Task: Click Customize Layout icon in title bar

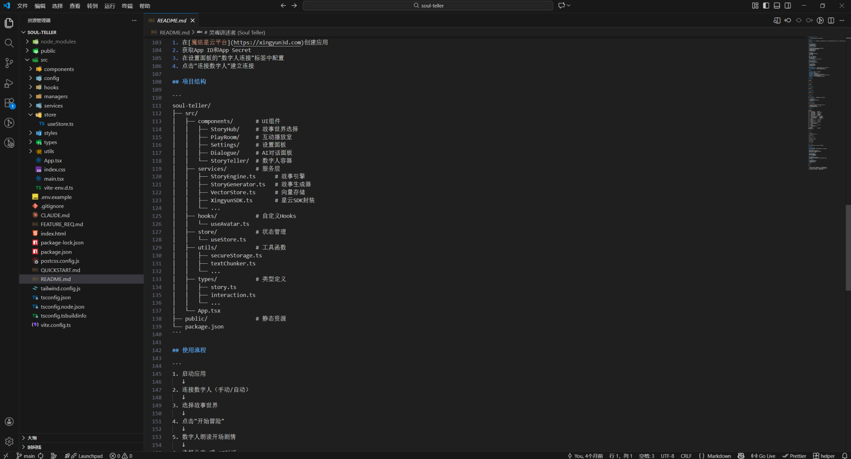Action: tap(755, 6)
